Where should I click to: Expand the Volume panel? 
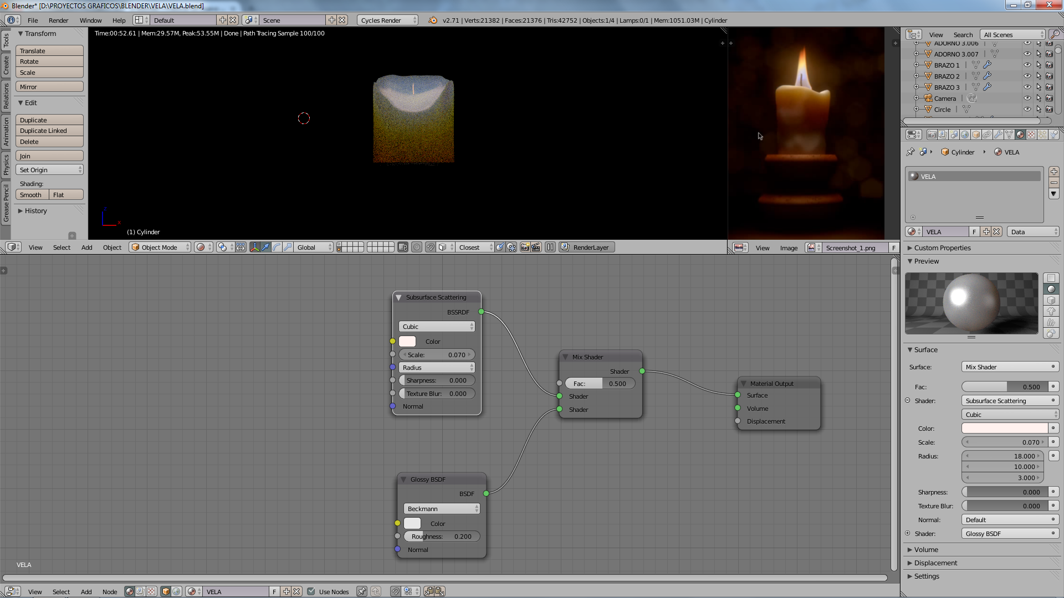coord(926,550)
